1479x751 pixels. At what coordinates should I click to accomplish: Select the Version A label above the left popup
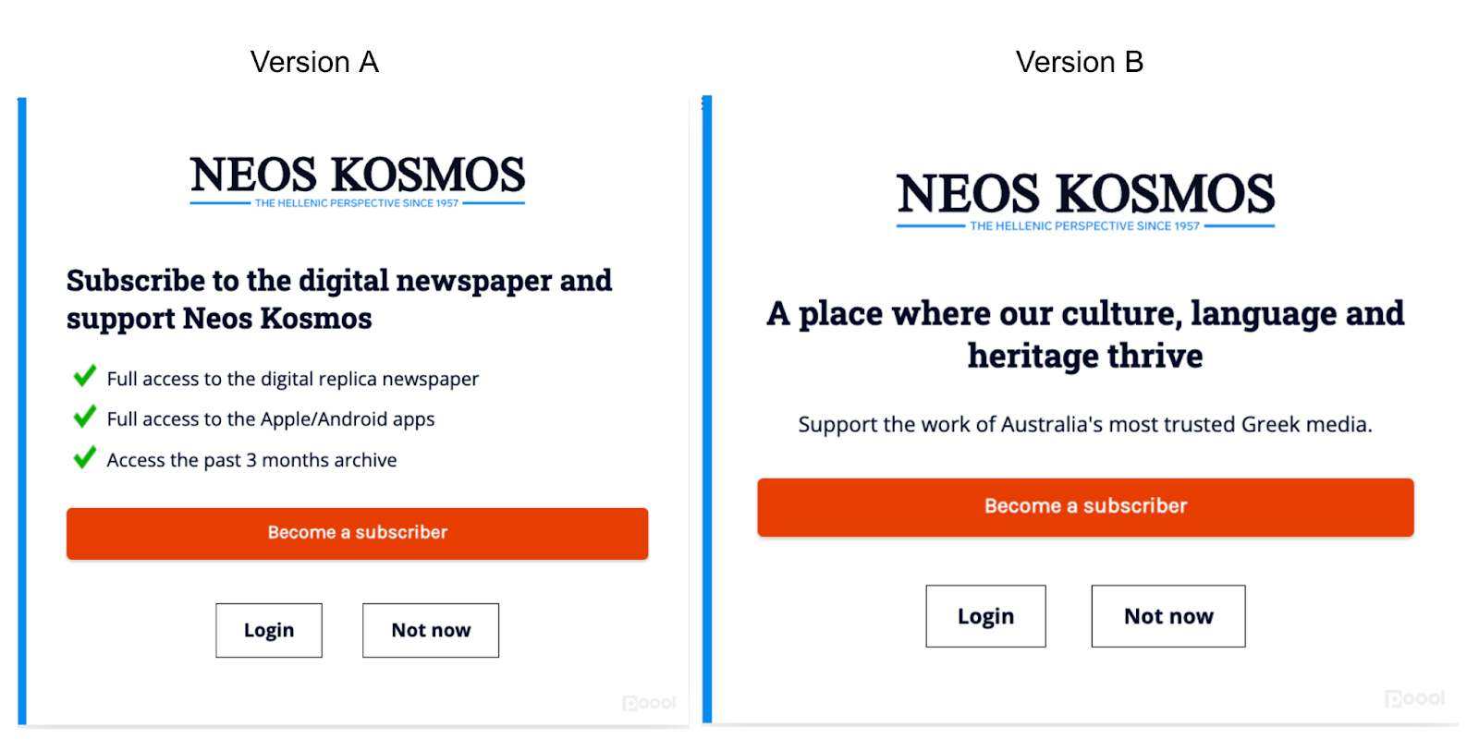click(314, 62)
